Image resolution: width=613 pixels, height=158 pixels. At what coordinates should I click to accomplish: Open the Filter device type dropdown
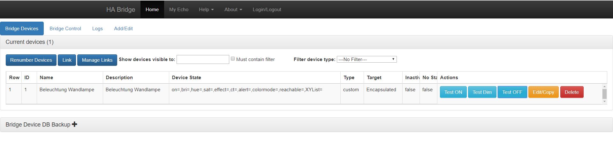367,59
